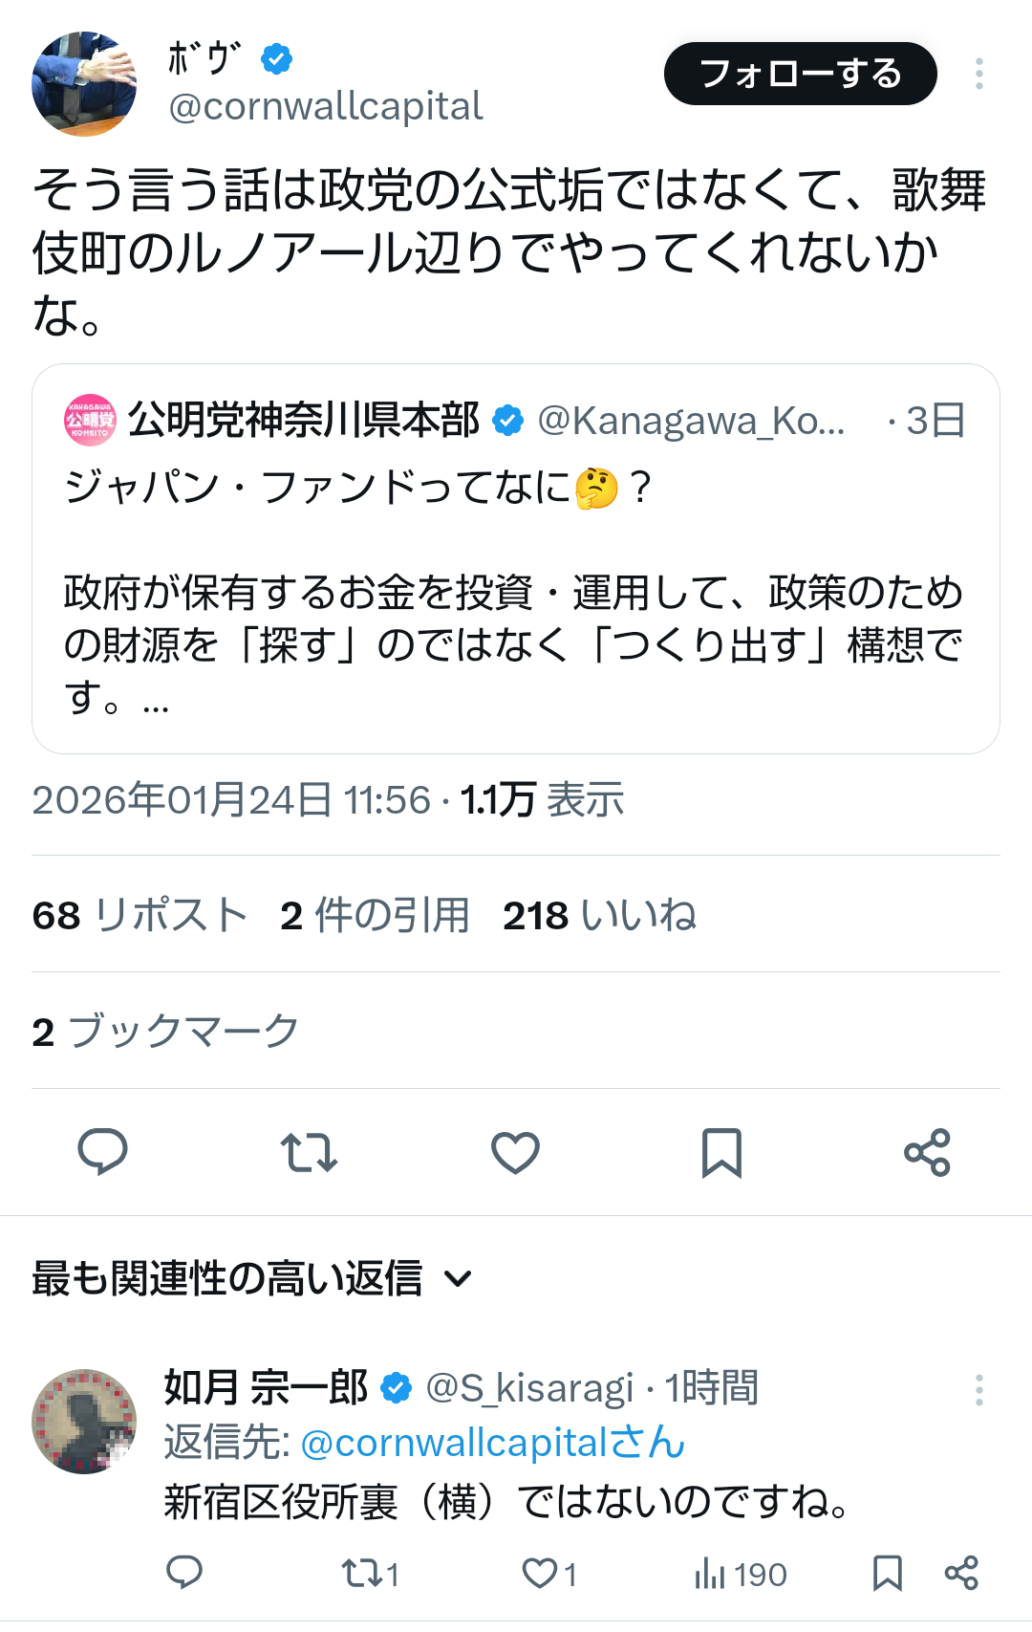
Task: Bookmark the main post
Action: [721, 1151]
